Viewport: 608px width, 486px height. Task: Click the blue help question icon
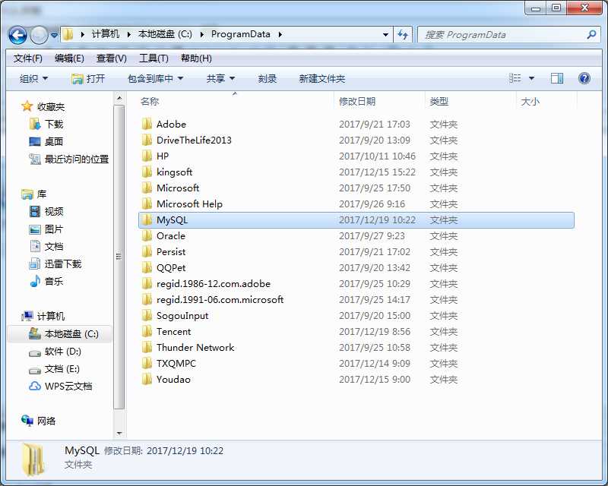click(584, 78)
